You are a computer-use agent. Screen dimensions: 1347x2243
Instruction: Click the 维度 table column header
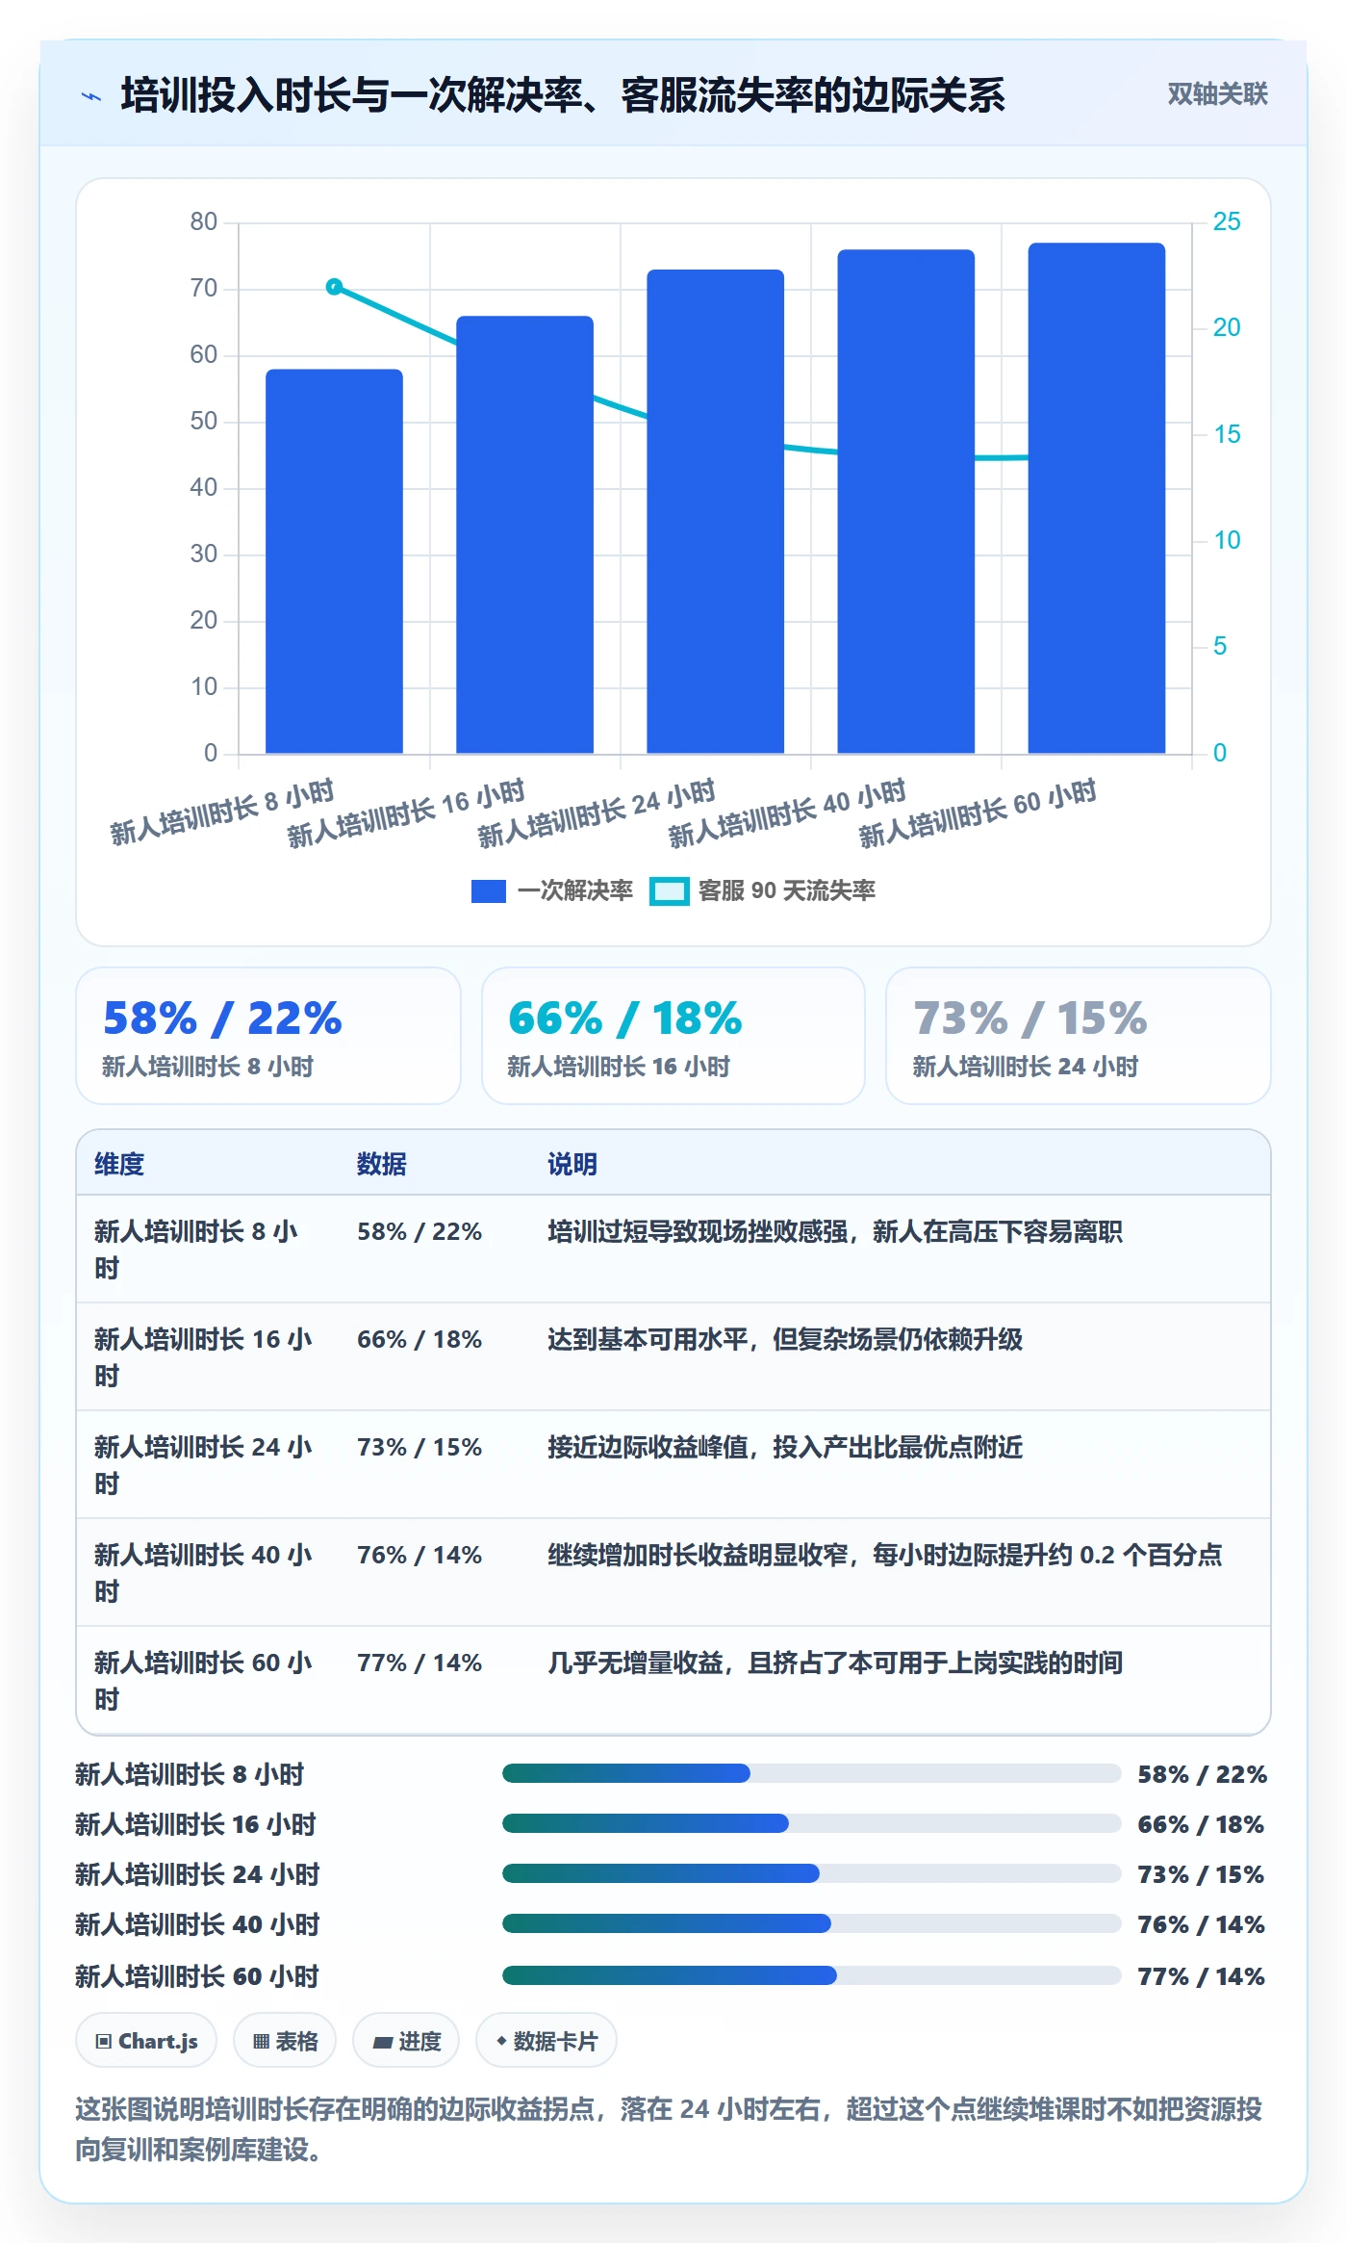pos(119,1164)
